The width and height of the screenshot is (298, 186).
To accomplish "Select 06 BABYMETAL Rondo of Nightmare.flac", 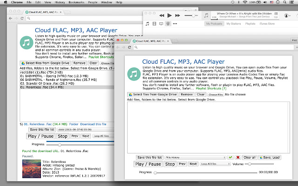I will (67, 80).
